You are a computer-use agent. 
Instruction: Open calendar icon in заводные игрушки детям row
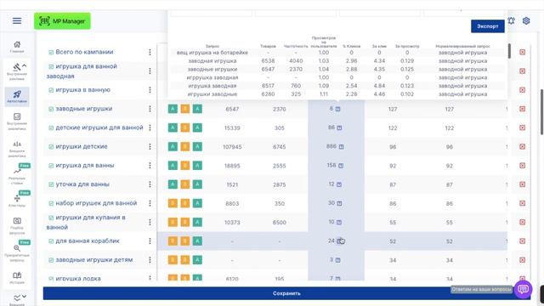(337, 260)
